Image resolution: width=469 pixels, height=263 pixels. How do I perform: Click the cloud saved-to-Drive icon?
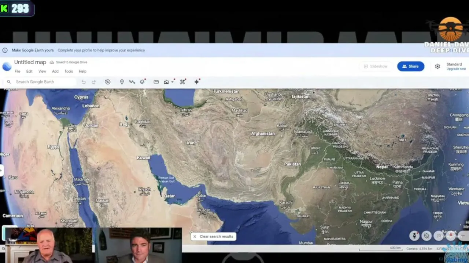52,62
